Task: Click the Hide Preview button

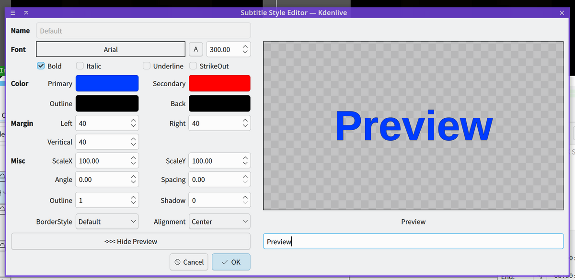Action: click(x=131, y=241)
